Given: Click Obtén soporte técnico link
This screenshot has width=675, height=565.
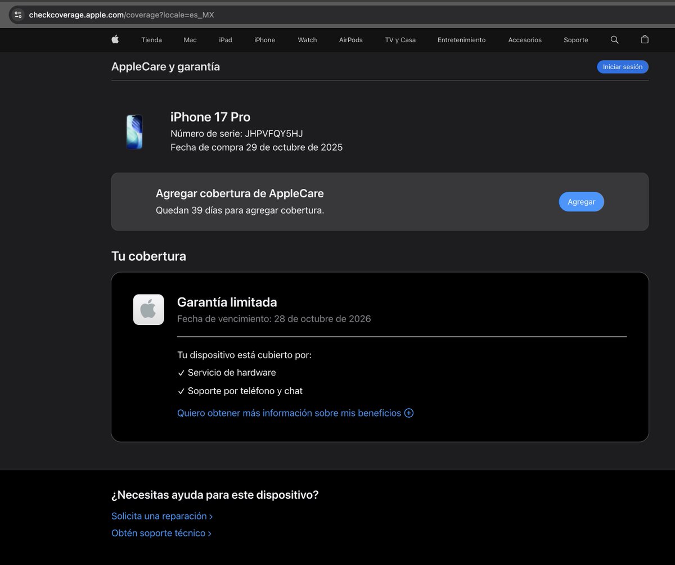Looking at the screenshot, I should tap(161, 532).
